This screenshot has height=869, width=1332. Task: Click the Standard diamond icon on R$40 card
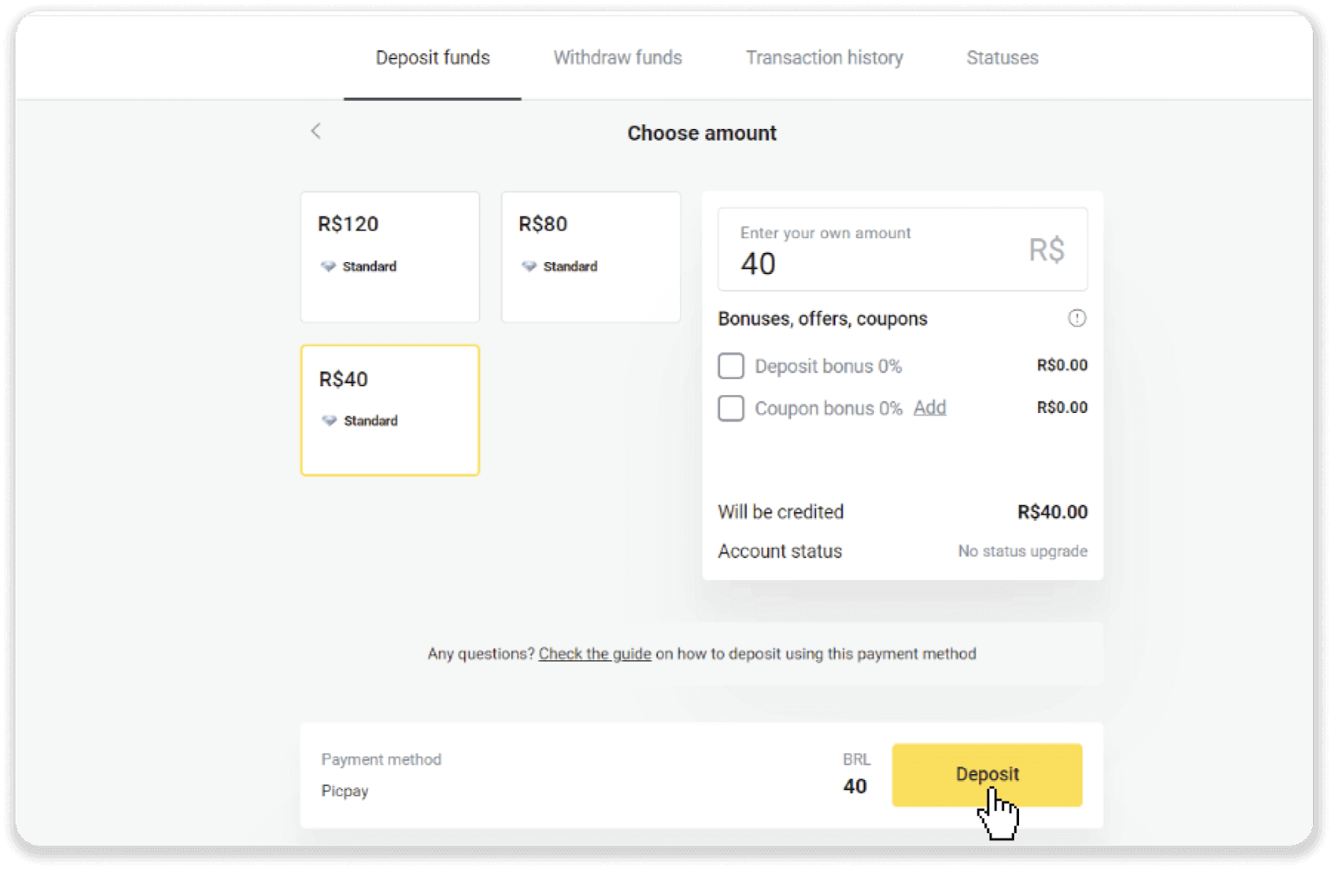(330, 420)
